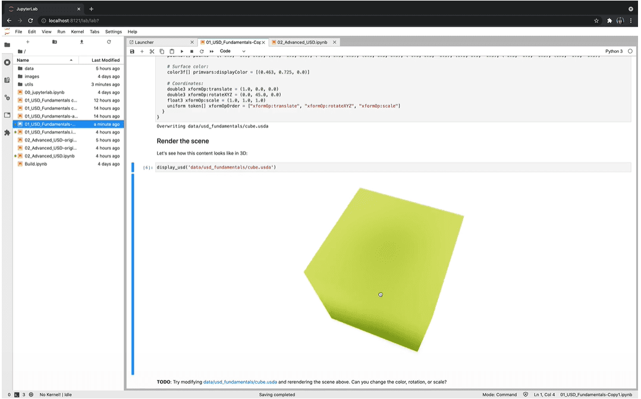Click the browser address bar
Screen dimensions: 641x399
pyautogui.click(x=315, y=20)
